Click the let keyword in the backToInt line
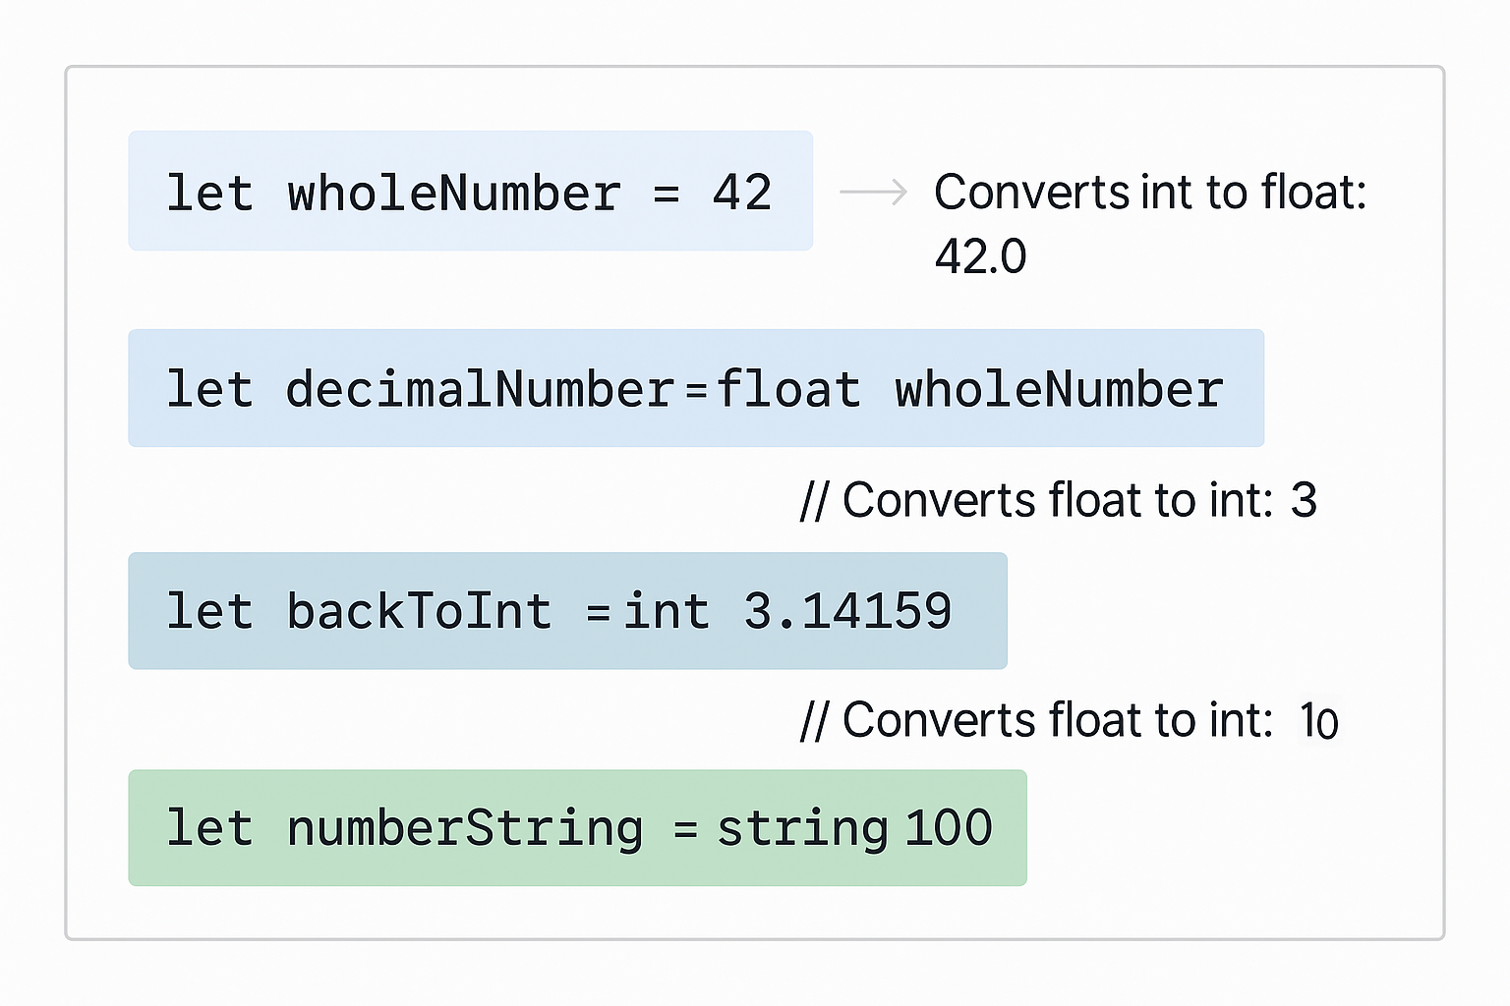The image size is (1510, 1006). (209, 611)
